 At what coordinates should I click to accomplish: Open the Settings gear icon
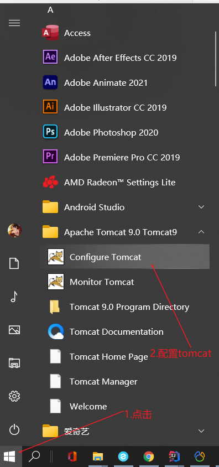(14, 396)
